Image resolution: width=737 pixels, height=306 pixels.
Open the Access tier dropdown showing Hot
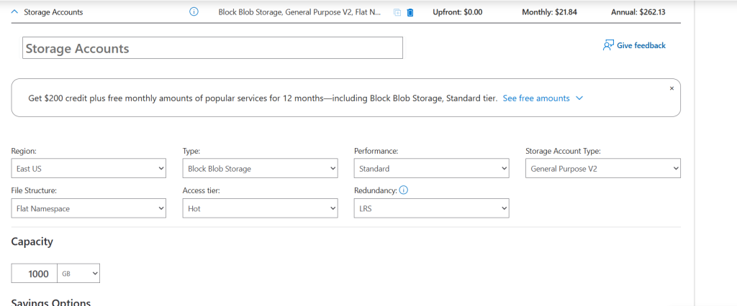tap(260, 208)
